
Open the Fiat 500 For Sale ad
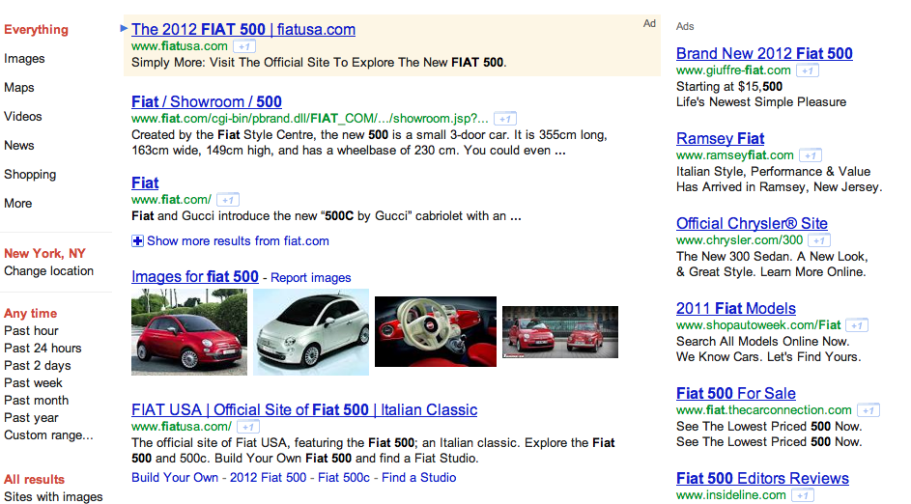click(736, 394)
